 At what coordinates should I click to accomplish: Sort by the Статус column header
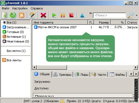pos(132,22)
